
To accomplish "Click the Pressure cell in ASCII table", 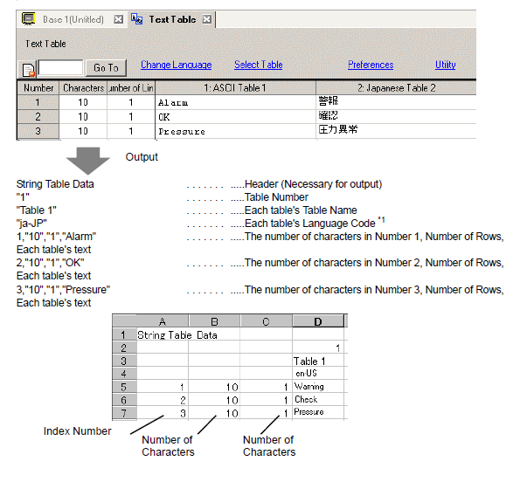I will point(235,131).
